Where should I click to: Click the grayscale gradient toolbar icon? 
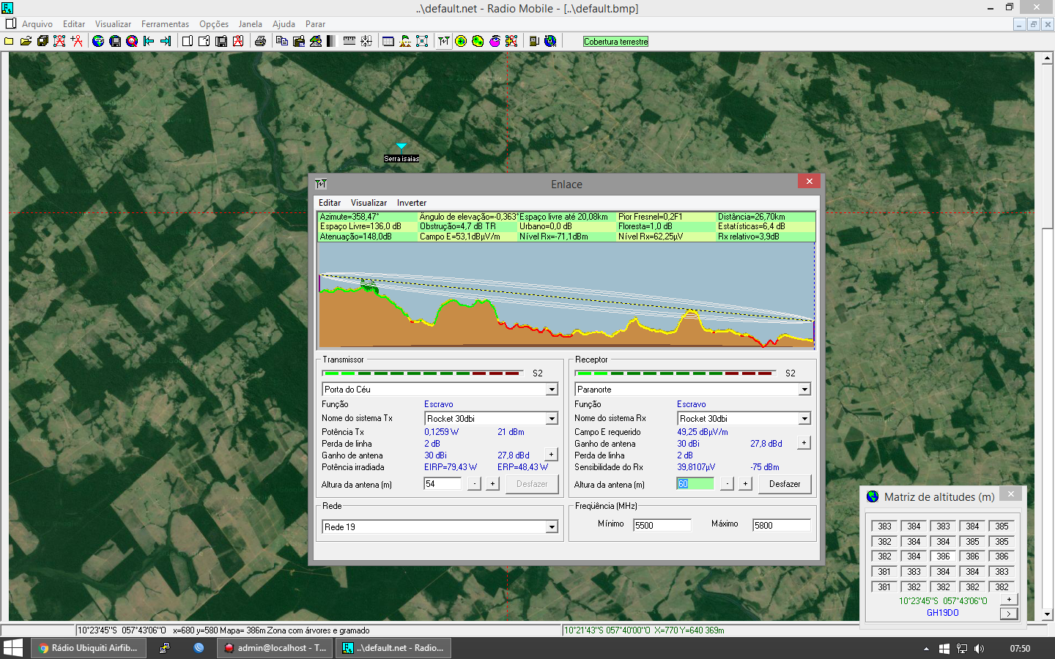pyautogui.click(x=331, y=41)
